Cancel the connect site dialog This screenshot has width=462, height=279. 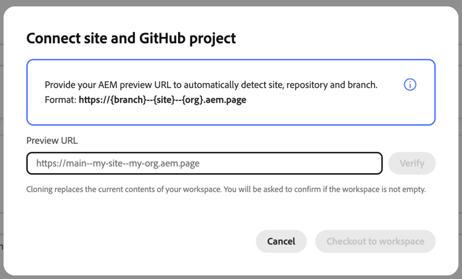tap(281, 241)
